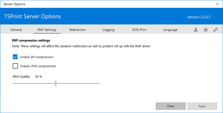Click the EMF compression settings heading
Viewport: 223px width, 113px height.
[x=31, y=41]
